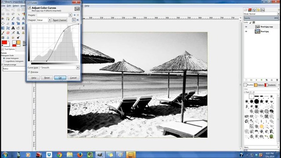Toggle Sample average checkbox
The image size is (281, 158).
click(2, 65)
